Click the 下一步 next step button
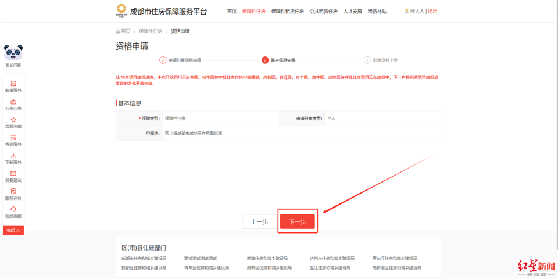Screen dimensions: 558x279 click(298, 221)
